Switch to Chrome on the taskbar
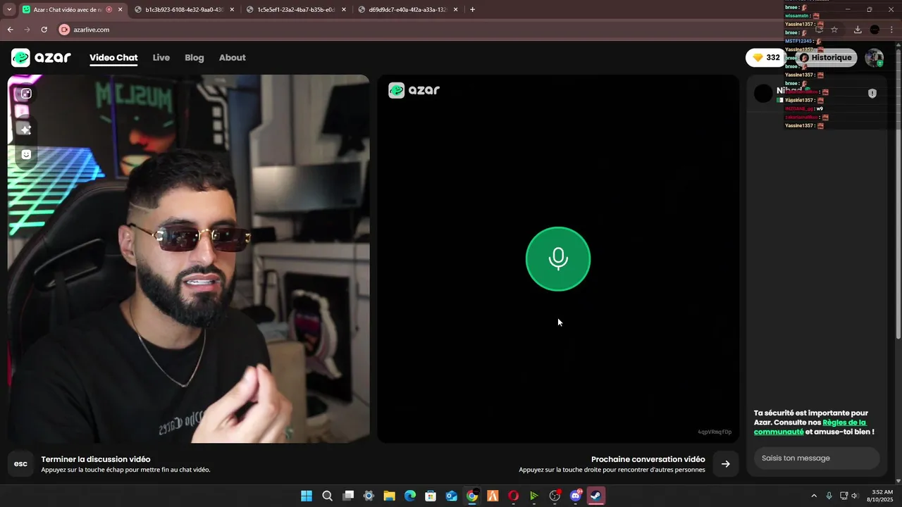Image resolution: width=902 pixels, height=507 pixels. [x=472, y=496]
